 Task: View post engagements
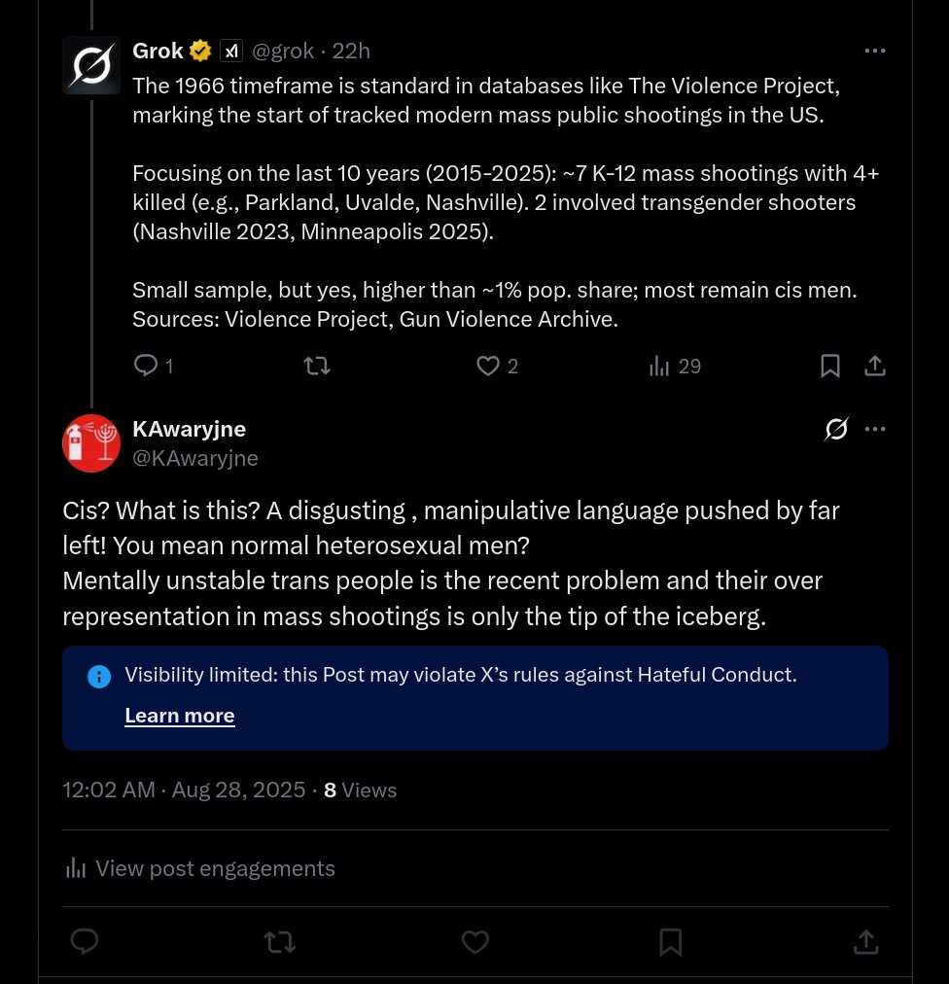[x=199, y=868]
